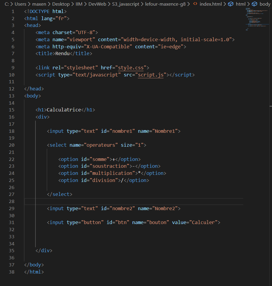
Task: Open the S3_javascript breadcrumb folder
Action: click(x=126, y=4)
